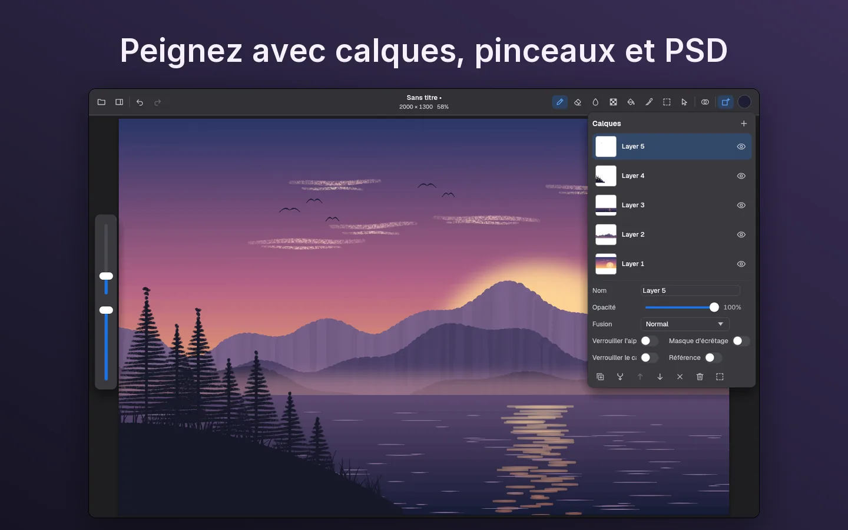Click the Calques panel heading
Viewport: 848px width, 530px height.
pyautogui.click(x=607, y=124)
